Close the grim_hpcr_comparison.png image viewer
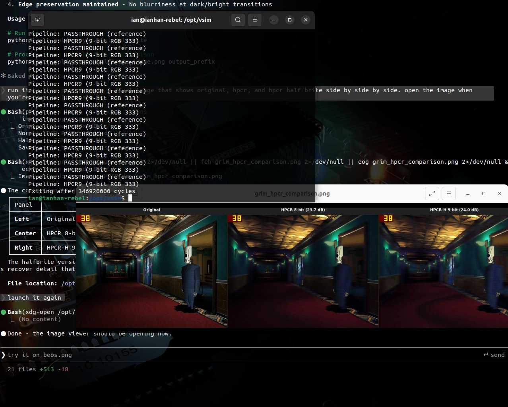Viewport: 508px width, 407px height. pyautogui.click(x=499, y=194)
